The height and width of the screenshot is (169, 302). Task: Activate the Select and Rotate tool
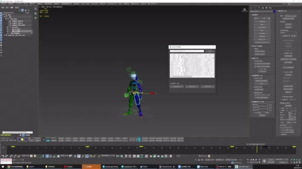click(x=51, y=156)
